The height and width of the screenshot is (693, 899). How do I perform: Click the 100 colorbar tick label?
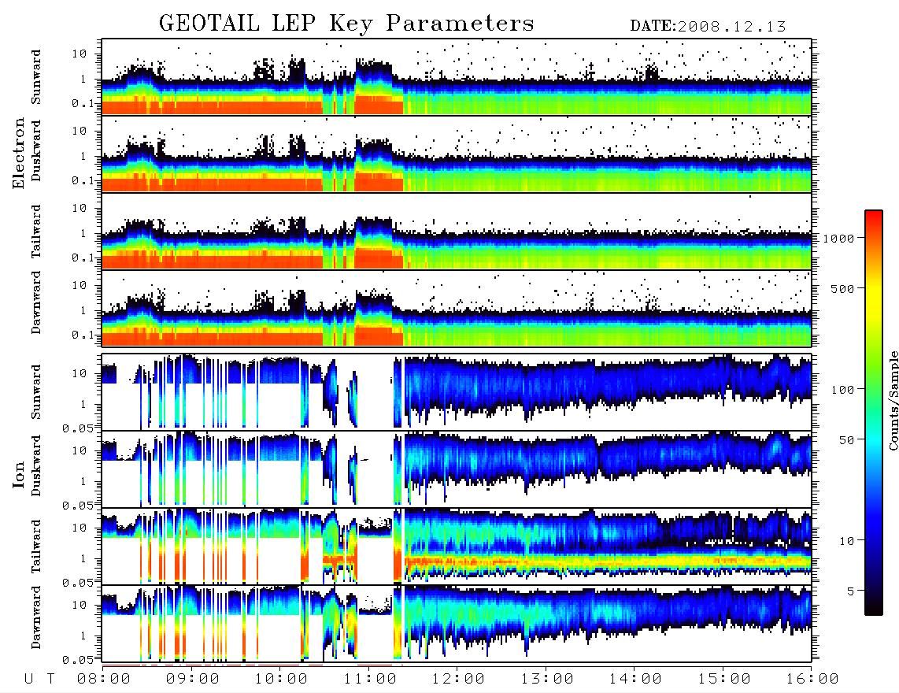[x=842, y=390]
